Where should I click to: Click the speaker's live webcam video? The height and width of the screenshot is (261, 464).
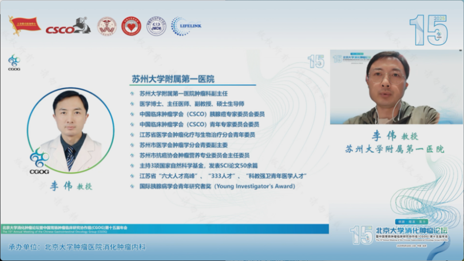[388, 87]
